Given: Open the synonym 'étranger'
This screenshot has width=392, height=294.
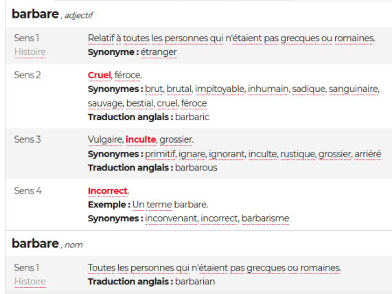Looking at the screenshot, I should pyautogui.click(x=159, y=52).
